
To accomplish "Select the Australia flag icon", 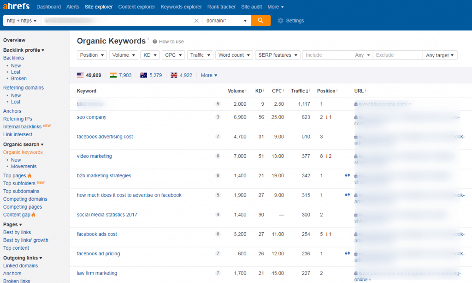I will point(144,75).
